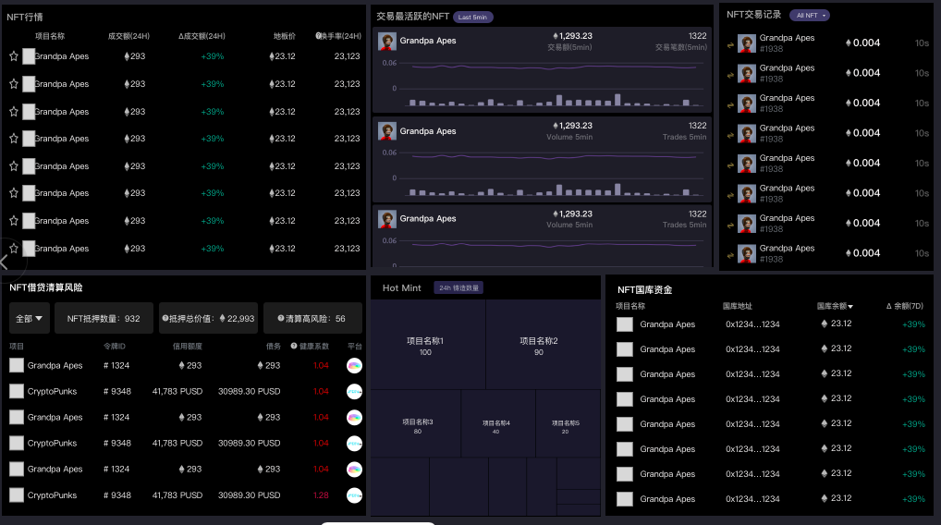Click the help icon next to 清算高风险
Viewport: 941px width, 525px height.
coord(280,318)
